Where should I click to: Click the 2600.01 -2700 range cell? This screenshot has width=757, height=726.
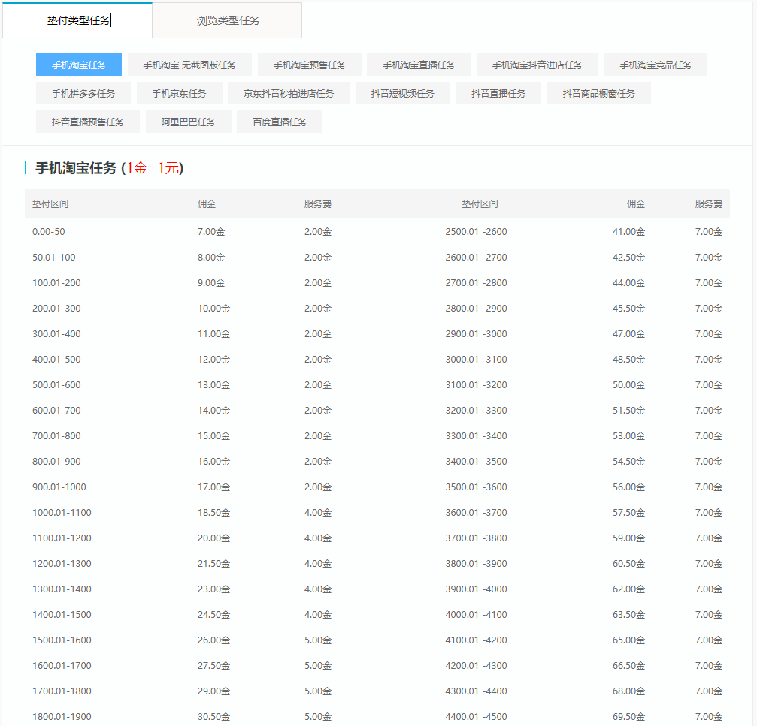476,257
